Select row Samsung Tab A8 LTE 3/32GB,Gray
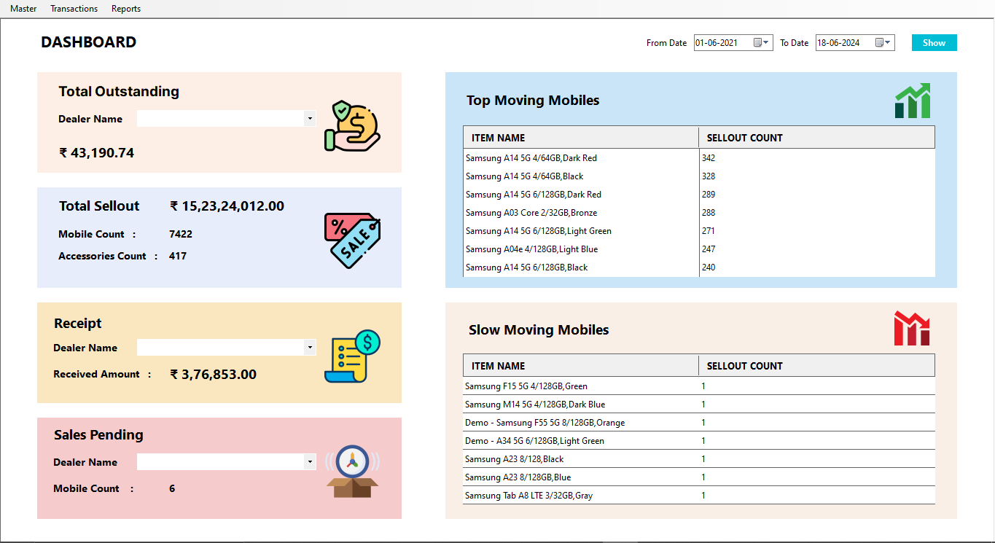The width and height of the screenshot is (995, 543). pos(699,496)
